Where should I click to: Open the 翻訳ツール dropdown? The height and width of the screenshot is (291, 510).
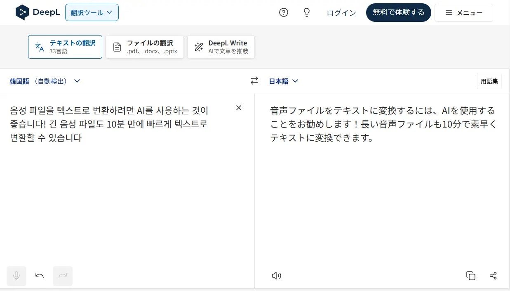(x=92, y=12)
